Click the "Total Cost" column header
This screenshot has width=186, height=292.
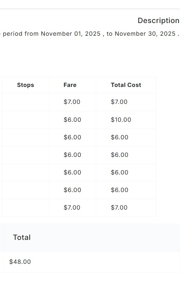click(x=126, y=85)
